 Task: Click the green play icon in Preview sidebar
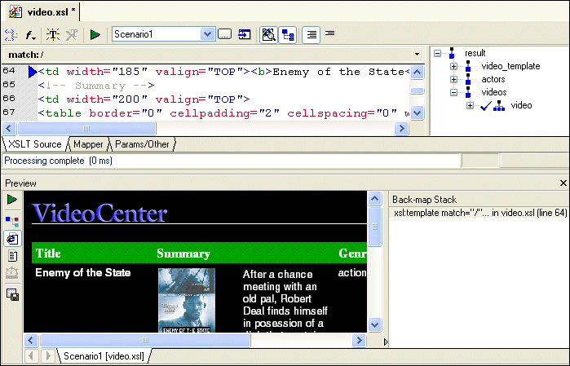pyautogui.click(x=12, y=200)
